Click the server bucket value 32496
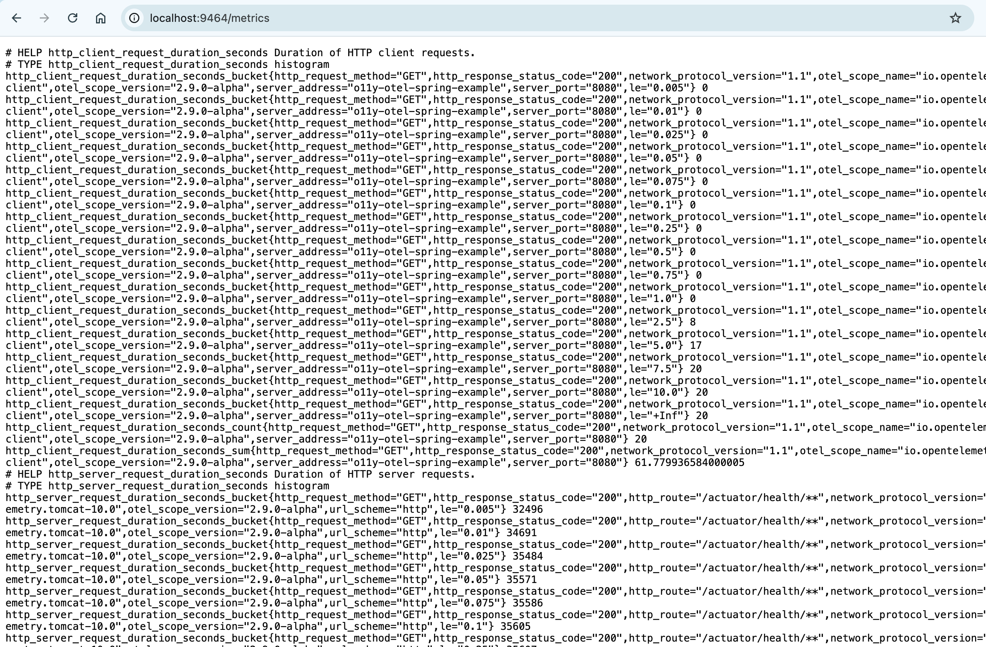 click(528, 510)
